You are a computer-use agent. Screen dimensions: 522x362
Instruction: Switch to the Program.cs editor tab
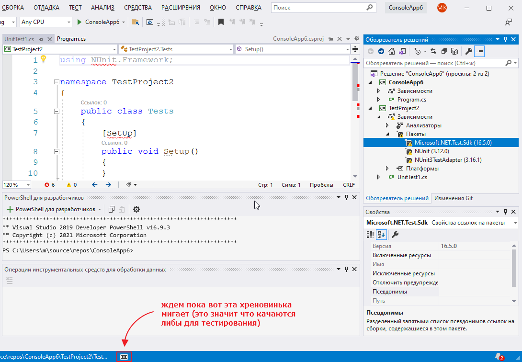(71, 39)
